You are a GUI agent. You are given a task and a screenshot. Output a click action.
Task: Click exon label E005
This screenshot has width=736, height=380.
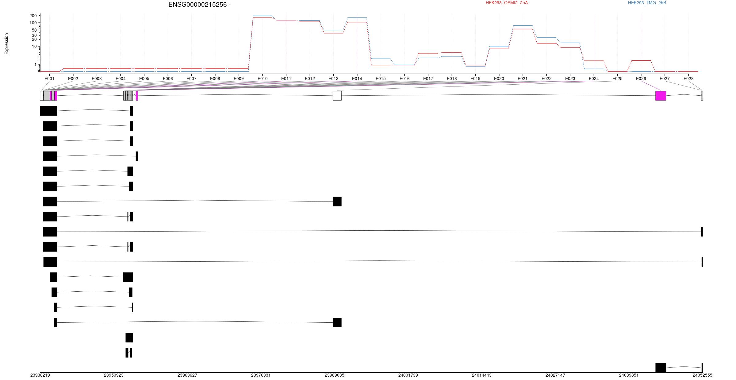pyautogui.click(x=144, y=79)
